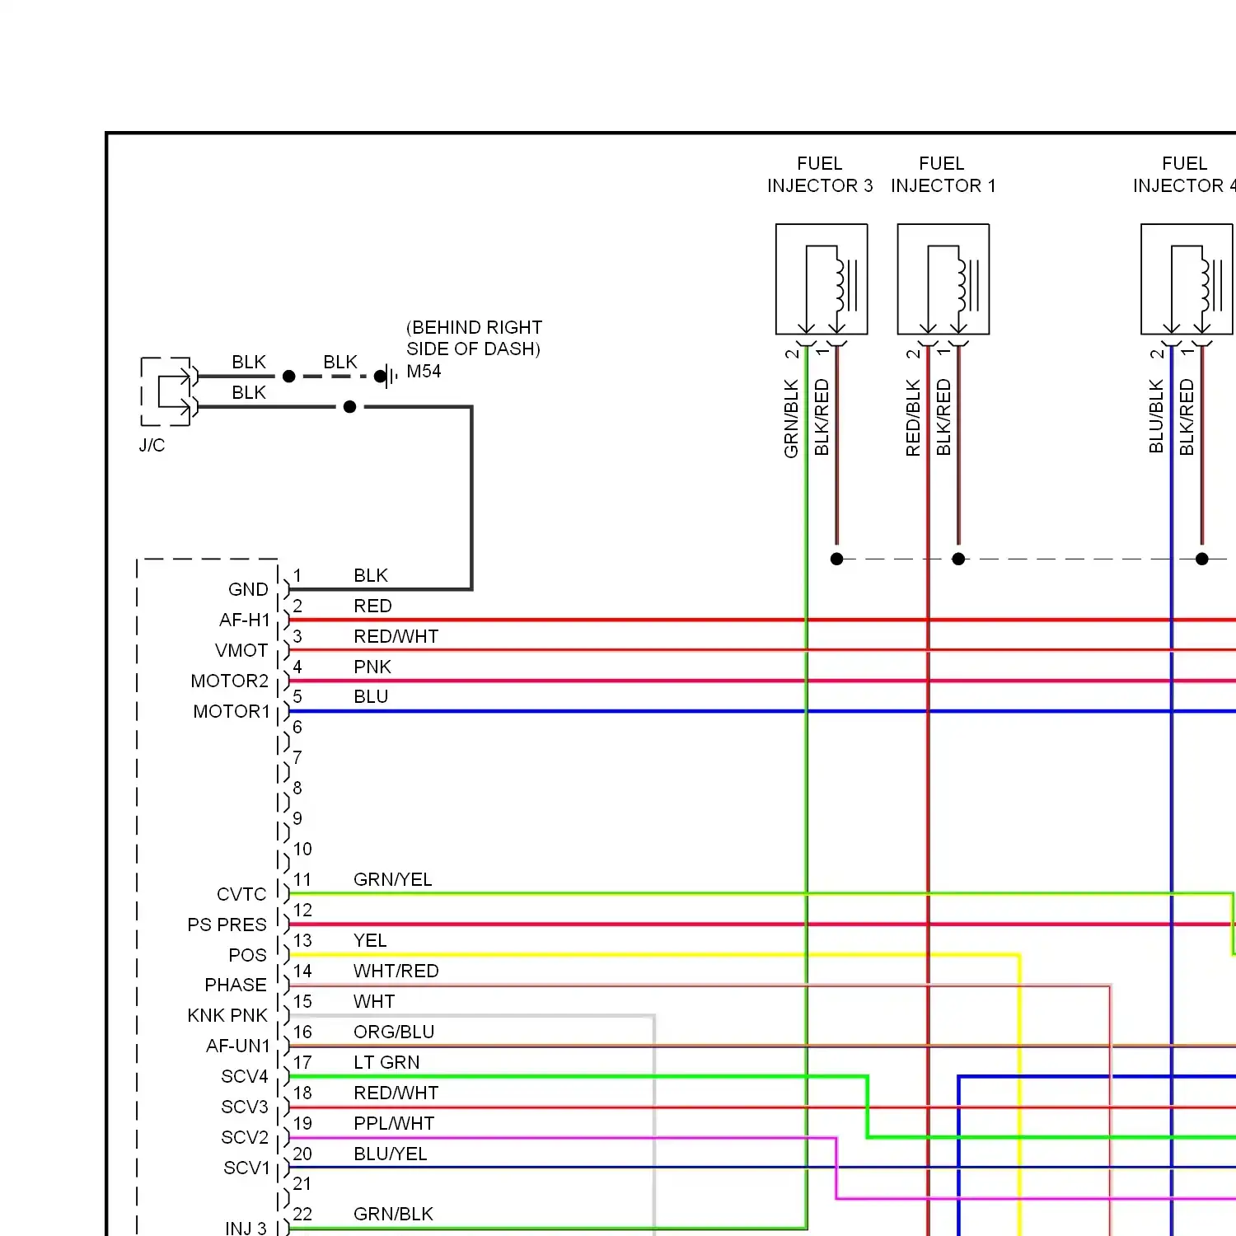
Task: Select the "MOTOR1" pin name
Action: coord(231,712)
